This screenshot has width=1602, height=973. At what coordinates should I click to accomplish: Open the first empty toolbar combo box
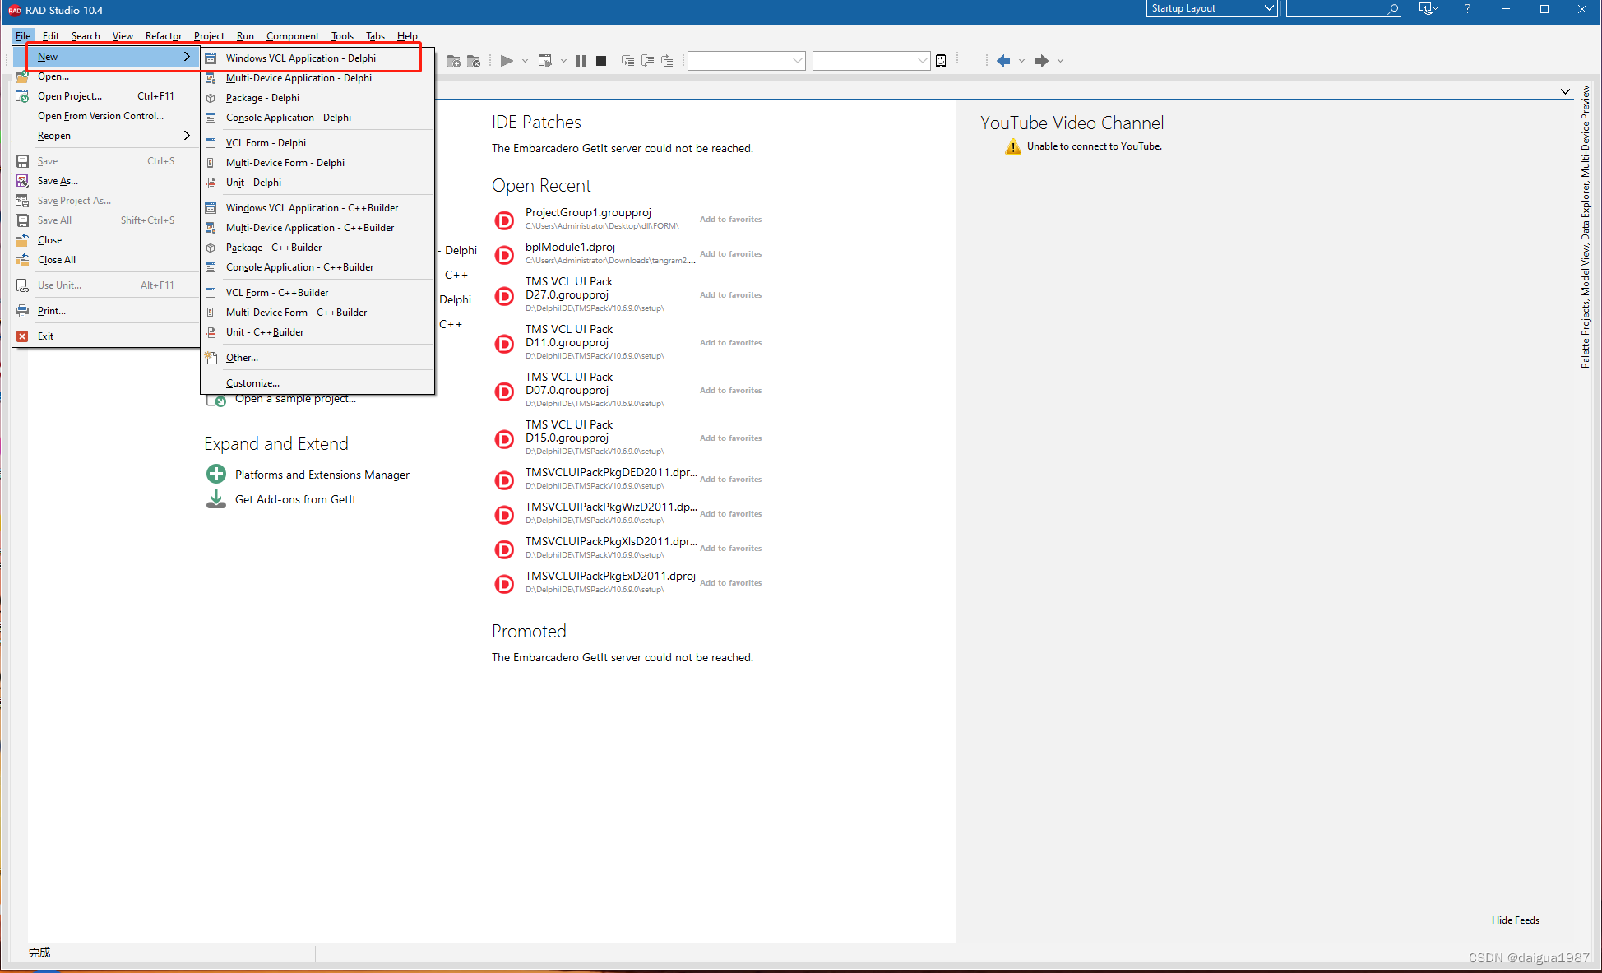[746, 61]
